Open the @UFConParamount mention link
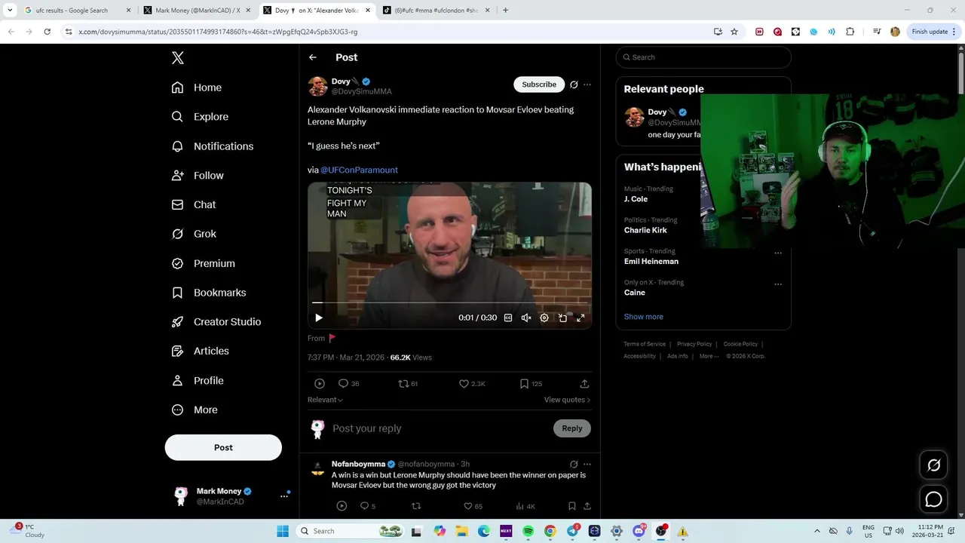The width and height of the screenshot is (965, 543). (x=359, y=170)
